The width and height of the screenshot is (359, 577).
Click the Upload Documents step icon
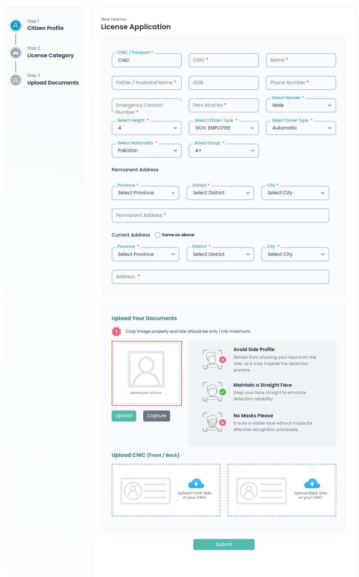point(16,80)
